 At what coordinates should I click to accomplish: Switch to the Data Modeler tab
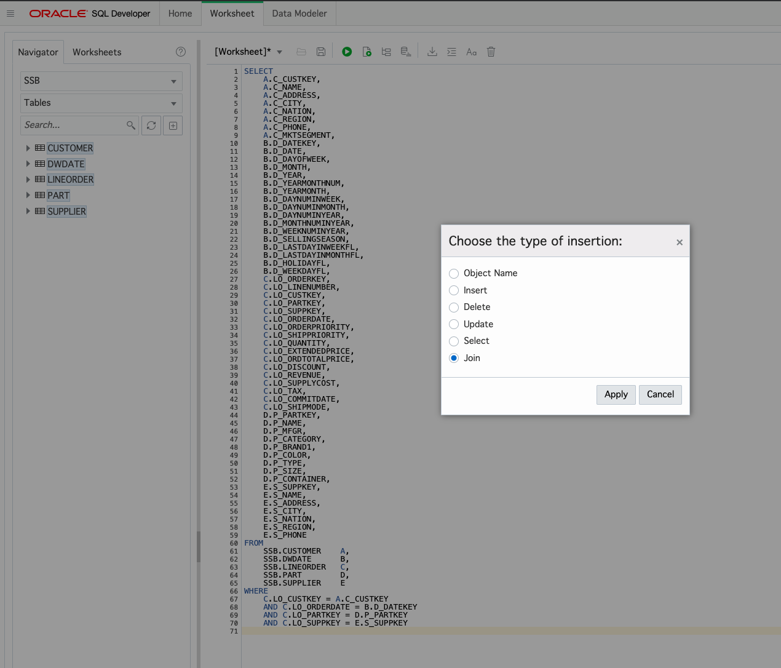coord(299,14)
